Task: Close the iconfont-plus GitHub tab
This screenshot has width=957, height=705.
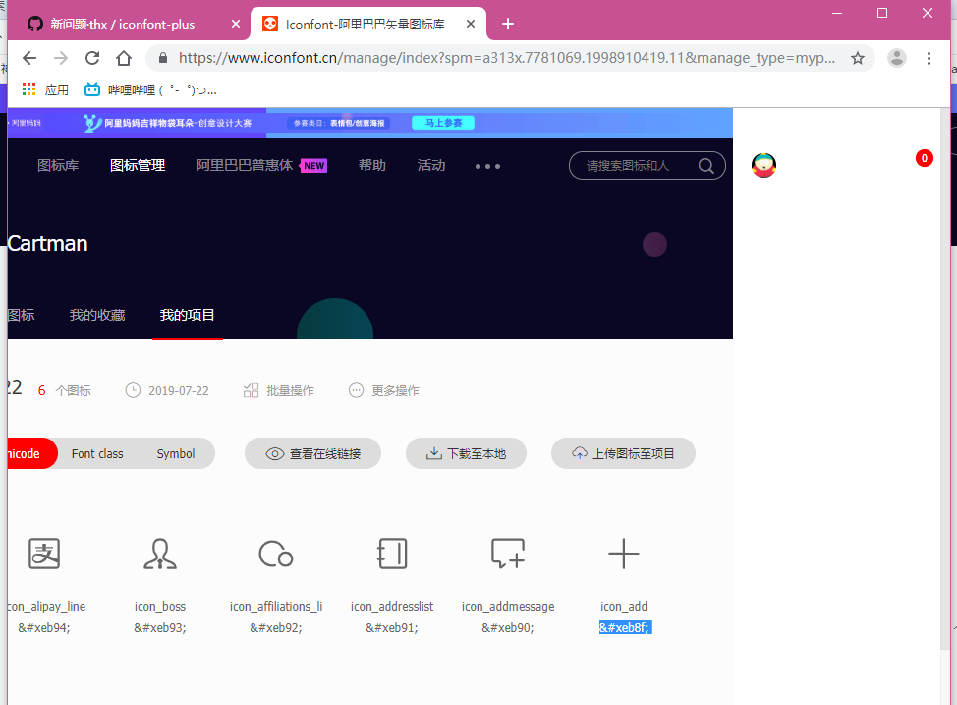Action: tap(236, 24)
